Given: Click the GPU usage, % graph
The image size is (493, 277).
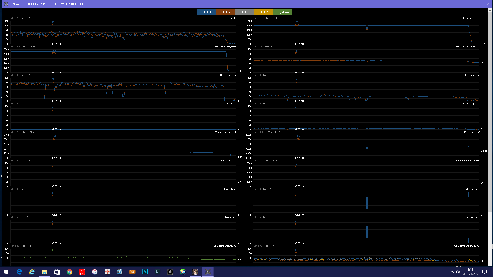Looking at the screenshot, I should point(123,90).
